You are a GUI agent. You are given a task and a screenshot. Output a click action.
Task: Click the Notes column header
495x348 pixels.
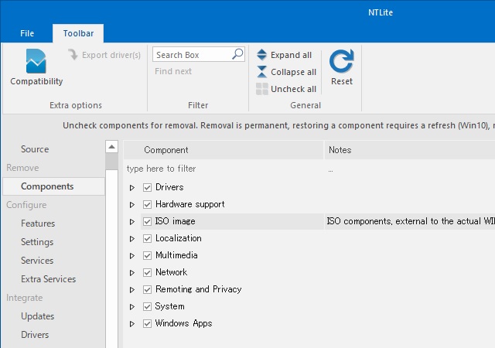[x=409, y=150]
